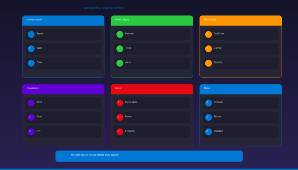Click the number 1 badge beside Teams
298x170 pixels.
[31, 34]
